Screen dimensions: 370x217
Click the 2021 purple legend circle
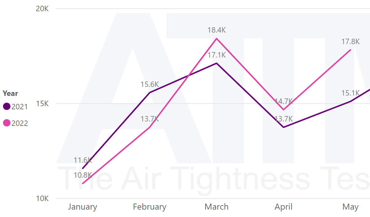pos(7,106)
